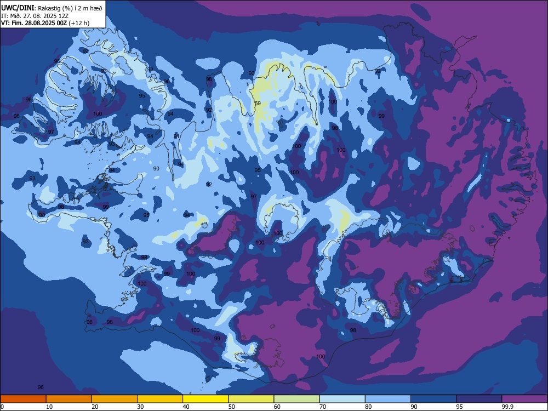Click the purple above-99.9 legend swatch
Viewport: 548px width, 411px height.
pyautogui.click(x=524, y=399)
